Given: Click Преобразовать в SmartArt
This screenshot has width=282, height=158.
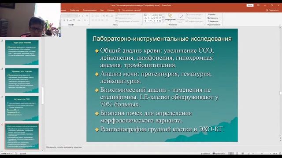Looking at the screenshot, I should [x=128, y=22].
